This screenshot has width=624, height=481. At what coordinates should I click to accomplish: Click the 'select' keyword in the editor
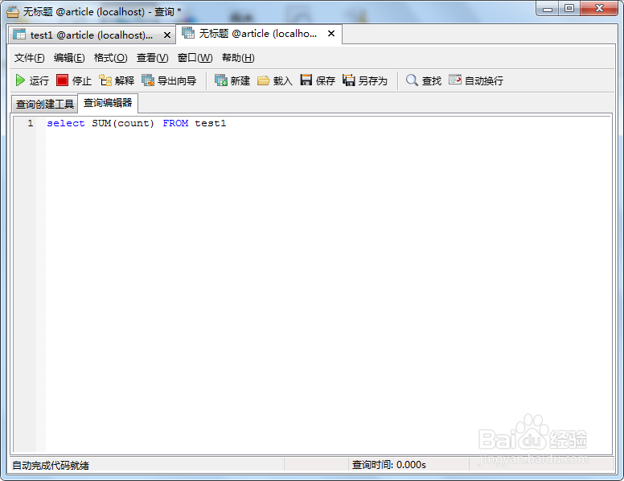point(66,123)
